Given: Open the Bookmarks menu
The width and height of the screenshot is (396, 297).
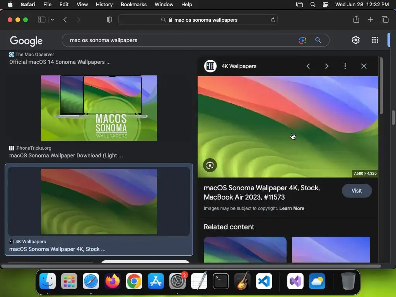Looking at the screenshot, I should tap(133, 4).
